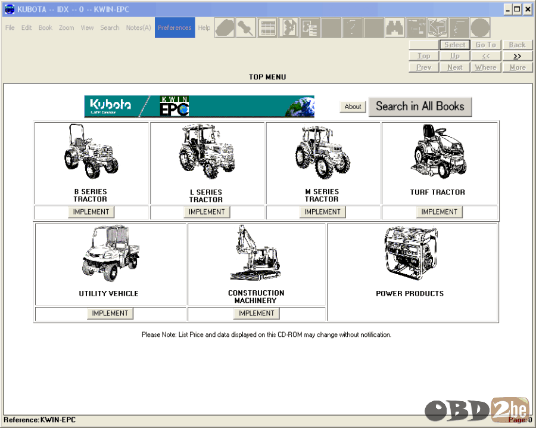Minimize the KWIN-EPC window

pyautogui.click(x=507, y=10)
